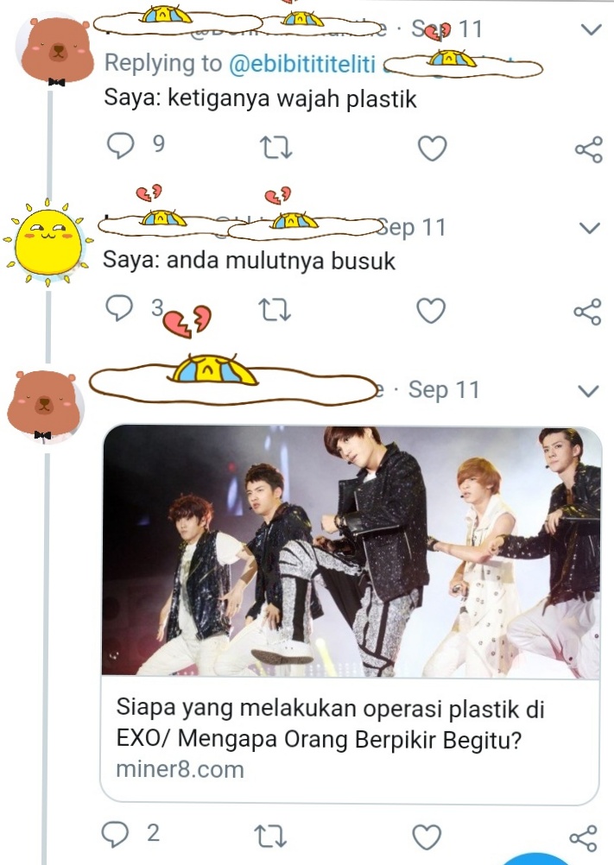Viewport: 614px width, 865px height.
Task: Open the options chevron on the third tweet
Action: (590, 390)
